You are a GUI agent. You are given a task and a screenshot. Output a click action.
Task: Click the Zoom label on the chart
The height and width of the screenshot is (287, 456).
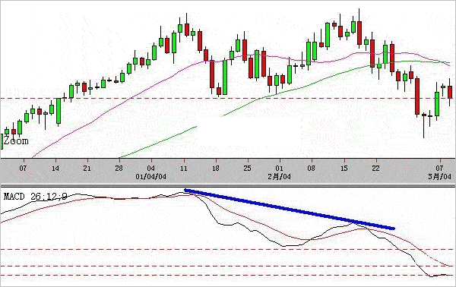16,141
